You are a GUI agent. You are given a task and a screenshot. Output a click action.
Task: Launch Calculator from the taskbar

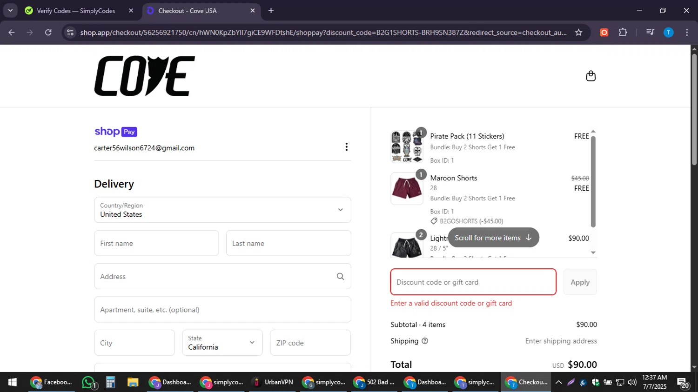(110, 382)
